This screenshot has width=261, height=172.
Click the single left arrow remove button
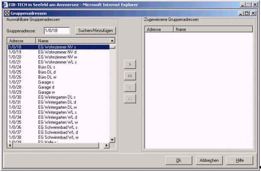[x=130, y=87]
